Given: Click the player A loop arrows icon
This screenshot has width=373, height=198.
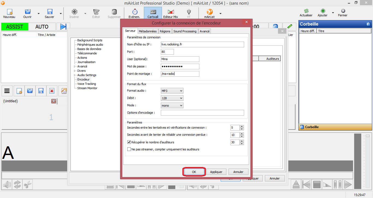Looking at the screenshot, I should [17, 185].
